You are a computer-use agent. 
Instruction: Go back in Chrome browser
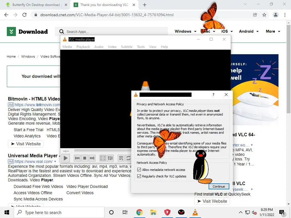6,15
